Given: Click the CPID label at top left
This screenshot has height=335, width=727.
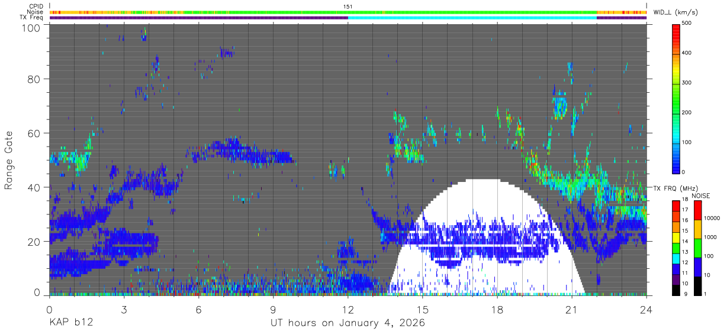Looking at the screenshot, I should click(36, 6).
